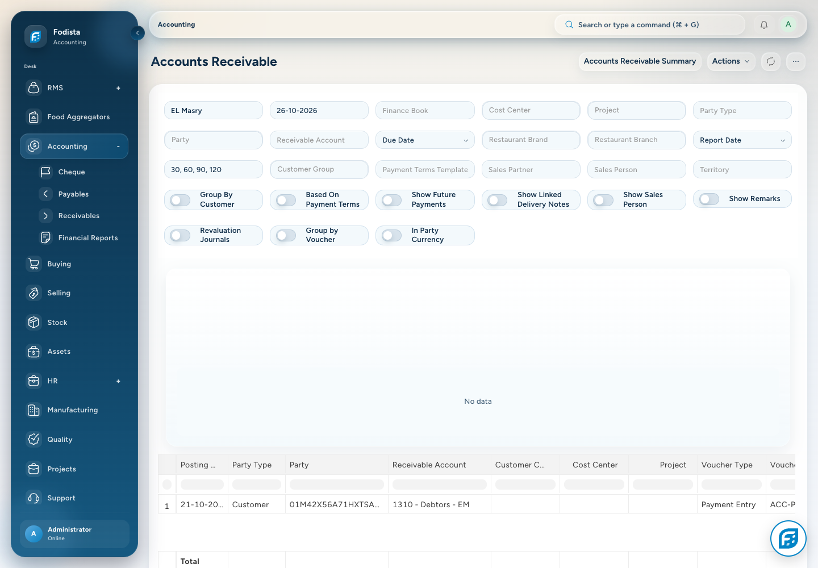The image size is (818, 568).
Task: Open the Stock box icon
Action: pyautogui.click(x=34, y=323)
